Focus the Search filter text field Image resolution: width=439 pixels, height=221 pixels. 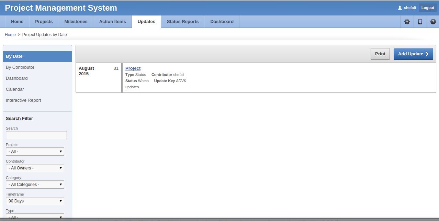36,135
